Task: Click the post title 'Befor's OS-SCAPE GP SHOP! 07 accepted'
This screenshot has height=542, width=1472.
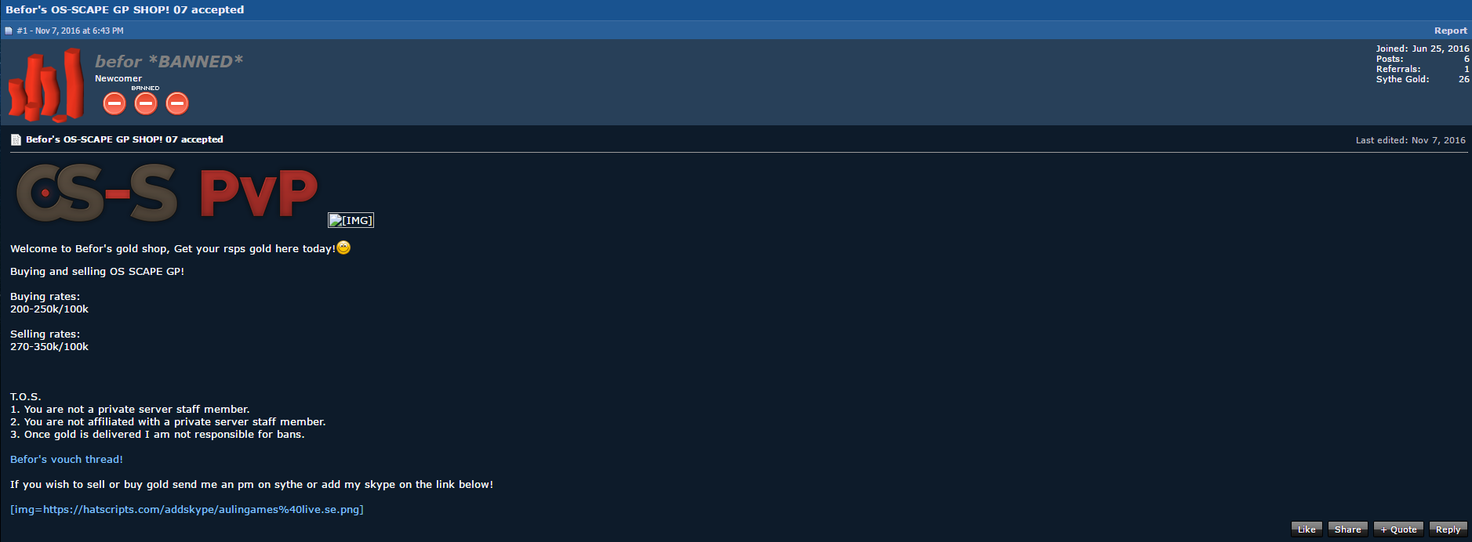Action: coord(125,139)
